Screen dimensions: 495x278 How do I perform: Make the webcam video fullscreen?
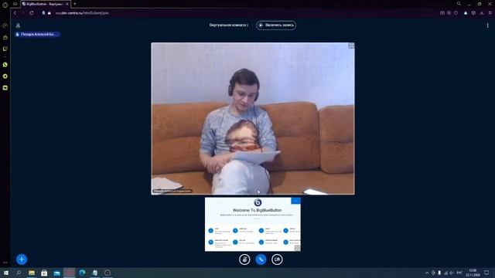tap(351, 46)
